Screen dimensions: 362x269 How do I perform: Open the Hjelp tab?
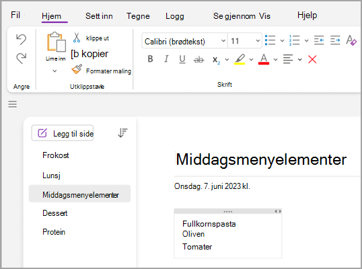point(307,15)
